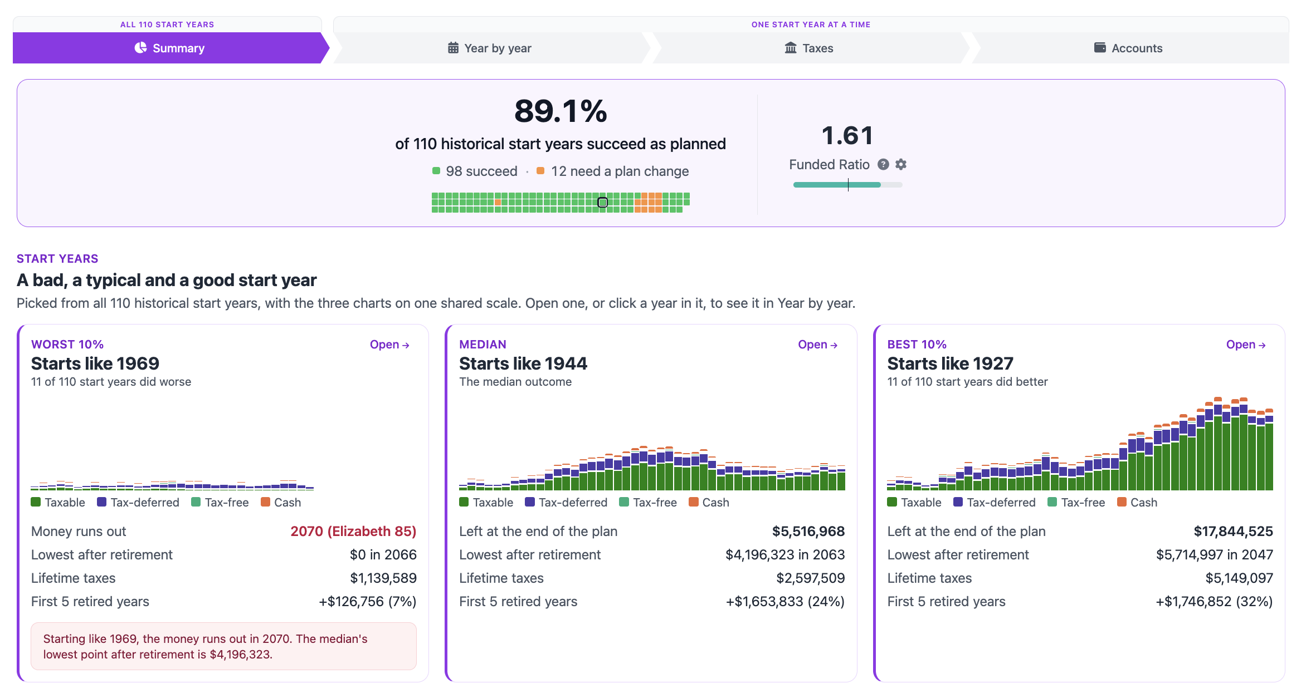This screenshot has height=698, width=1306.
Task: Click the tallest bars in the 1927 chart
Action: (1218, 444)
